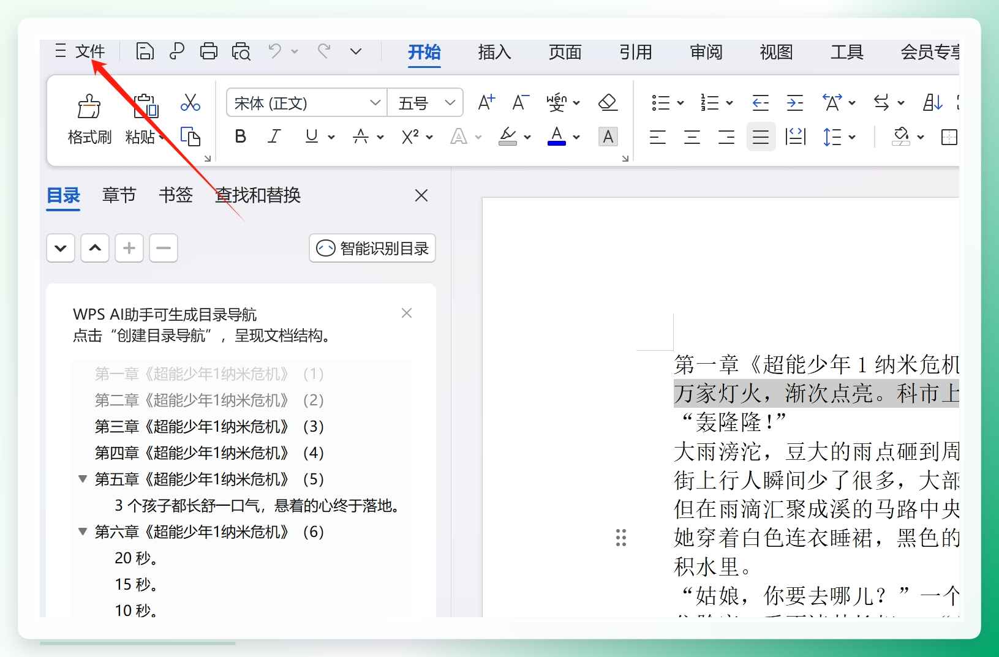This screenshot has height=657, width=999.
Task: Click the Clear Formatting eraser icon
Action: coord(608,102)
